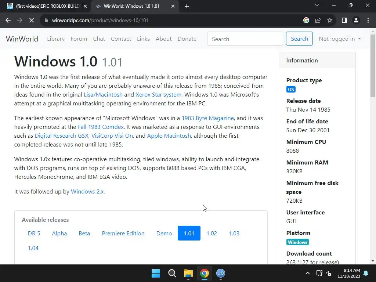Viewport: 376px width, 282px height.
Task: Close the WinWorld tab
Action: (x=173, y=7)
